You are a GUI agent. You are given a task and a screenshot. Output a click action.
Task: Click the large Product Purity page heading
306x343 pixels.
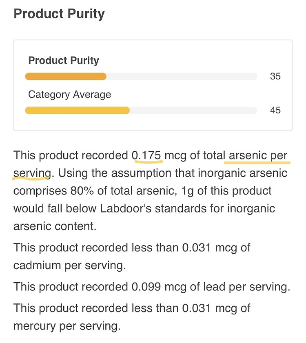tap(59, 14)
